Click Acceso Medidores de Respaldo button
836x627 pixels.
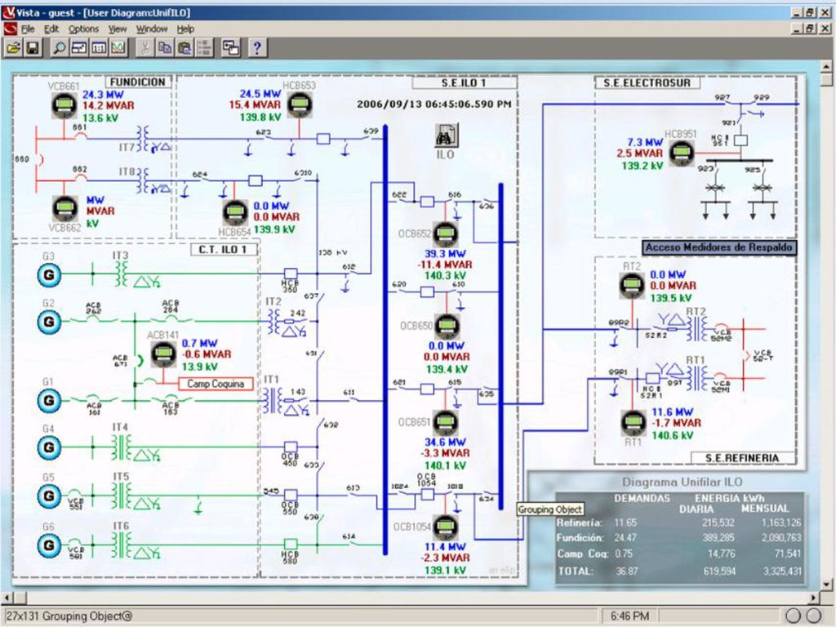pyautogui.click(x=718, y=247)
